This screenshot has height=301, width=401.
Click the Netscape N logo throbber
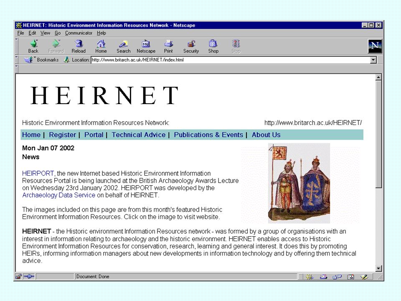pyautogui.click(x=375, y=46)
